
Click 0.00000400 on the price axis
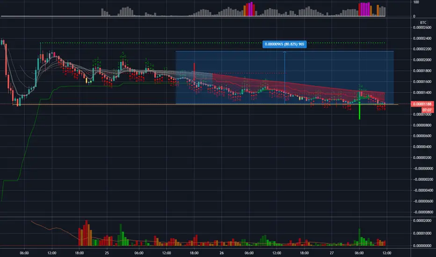coord(422,147)
